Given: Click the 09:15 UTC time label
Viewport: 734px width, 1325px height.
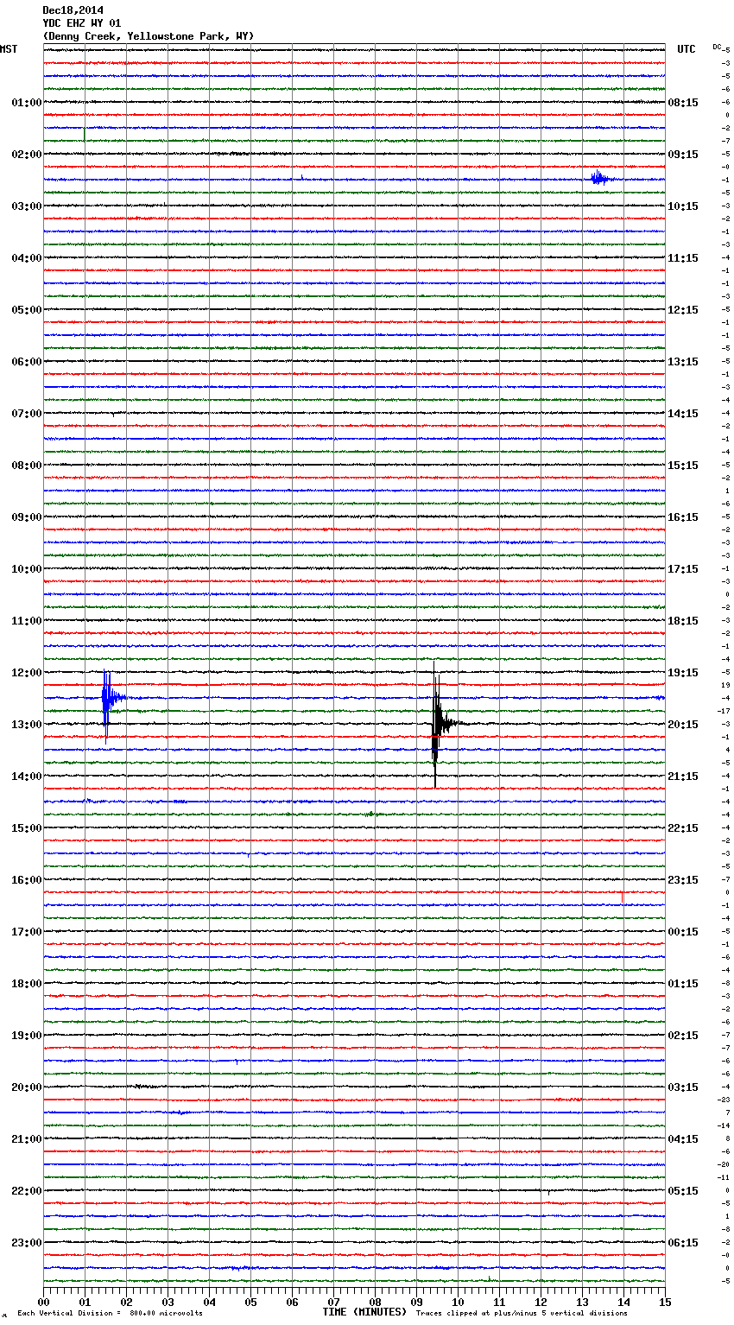Looking at the screenshot, I should click(683, 154).
